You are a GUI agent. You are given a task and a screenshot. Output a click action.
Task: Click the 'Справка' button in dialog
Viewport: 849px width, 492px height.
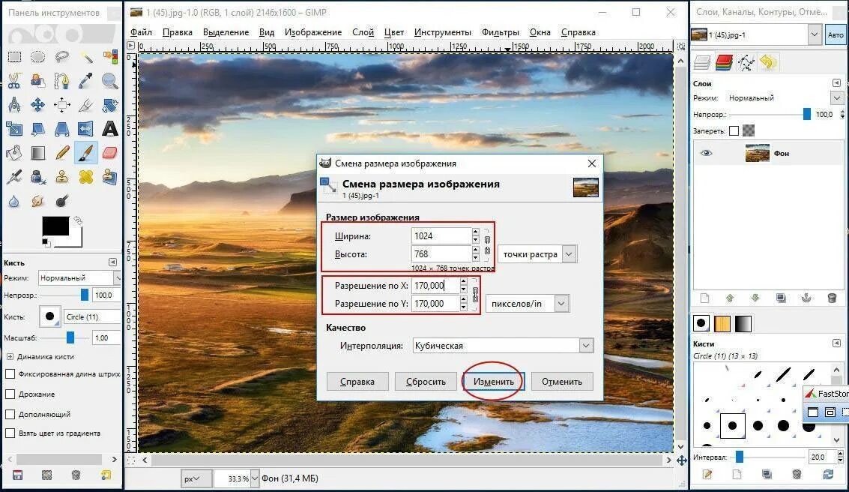(x=357, y=382)
